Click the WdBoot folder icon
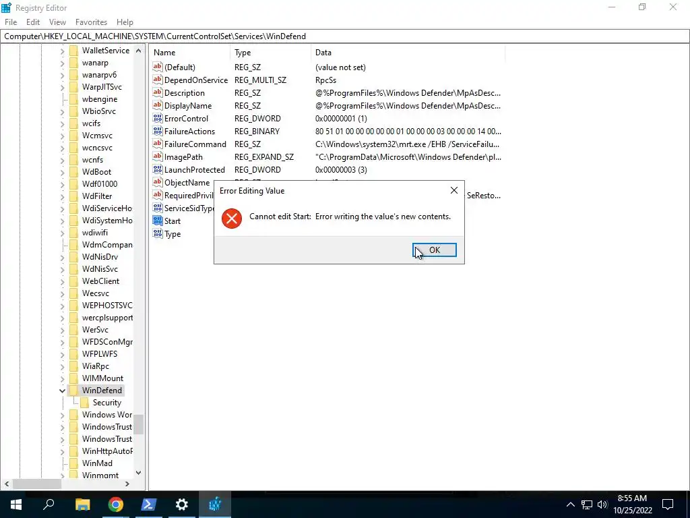Image resolution: width=690 pixels, height=518 pixels. coord(74,172)
